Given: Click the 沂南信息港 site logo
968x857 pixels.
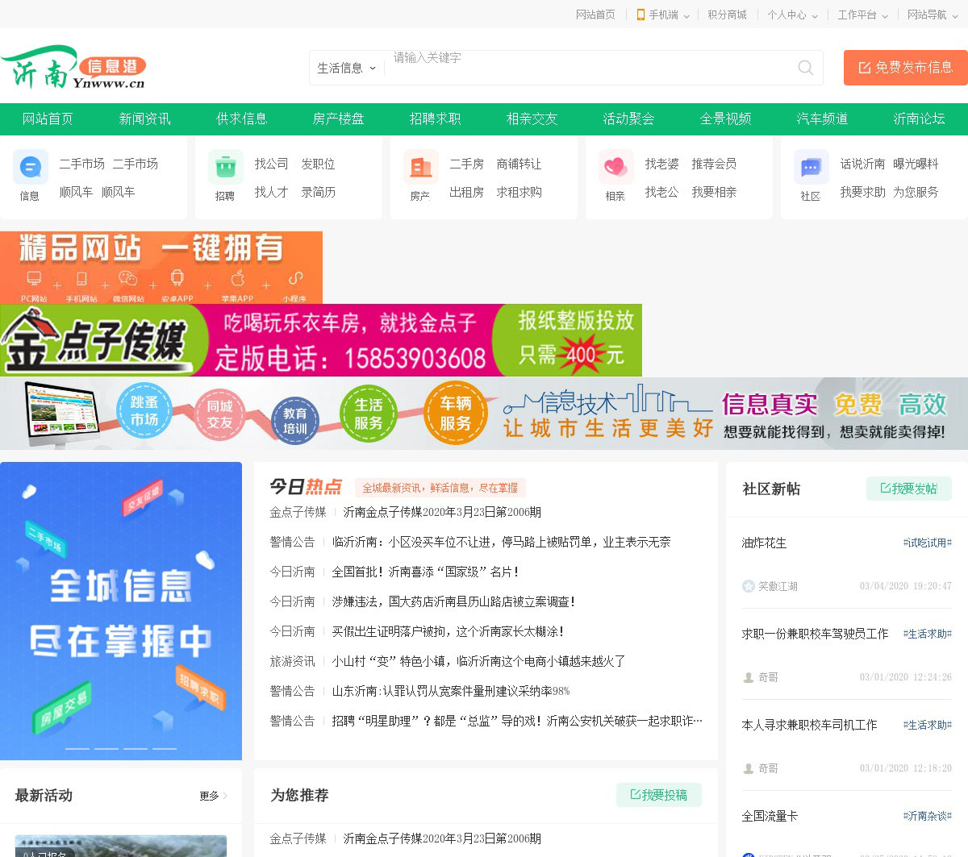Looking at the screenshot, I should 74,68.
